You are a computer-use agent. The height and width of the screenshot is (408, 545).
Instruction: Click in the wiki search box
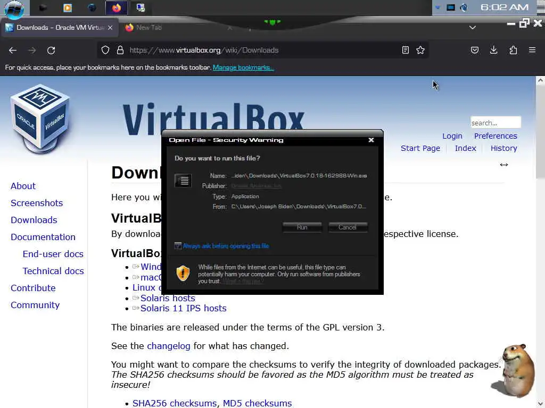pos(496,123)
